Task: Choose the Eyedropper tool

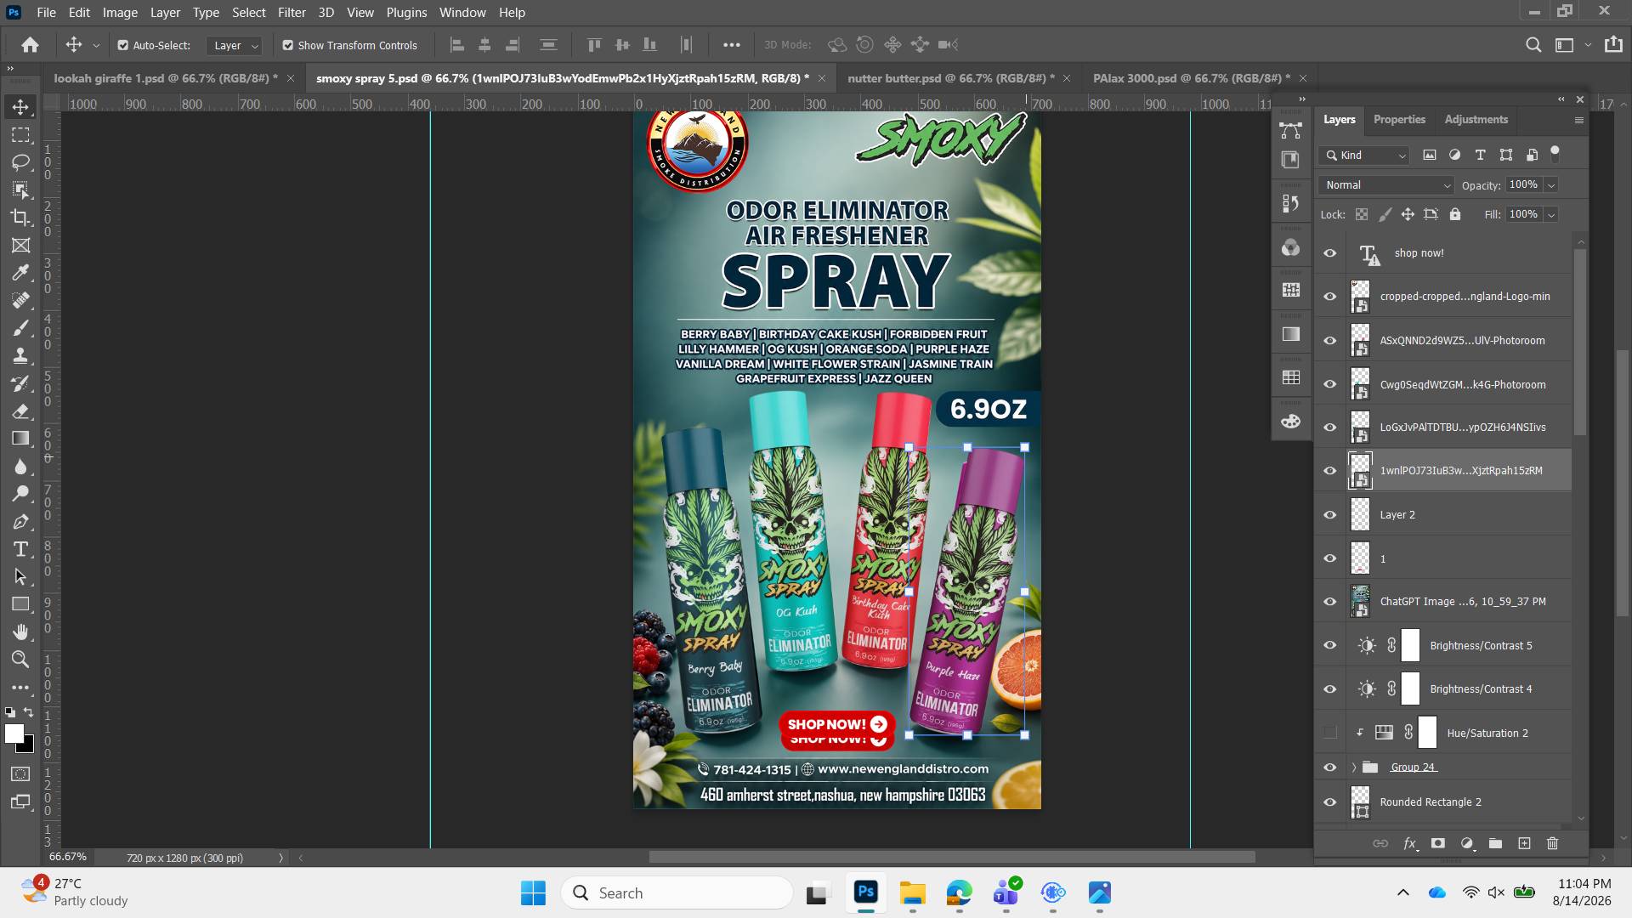Action: point(20,273)
